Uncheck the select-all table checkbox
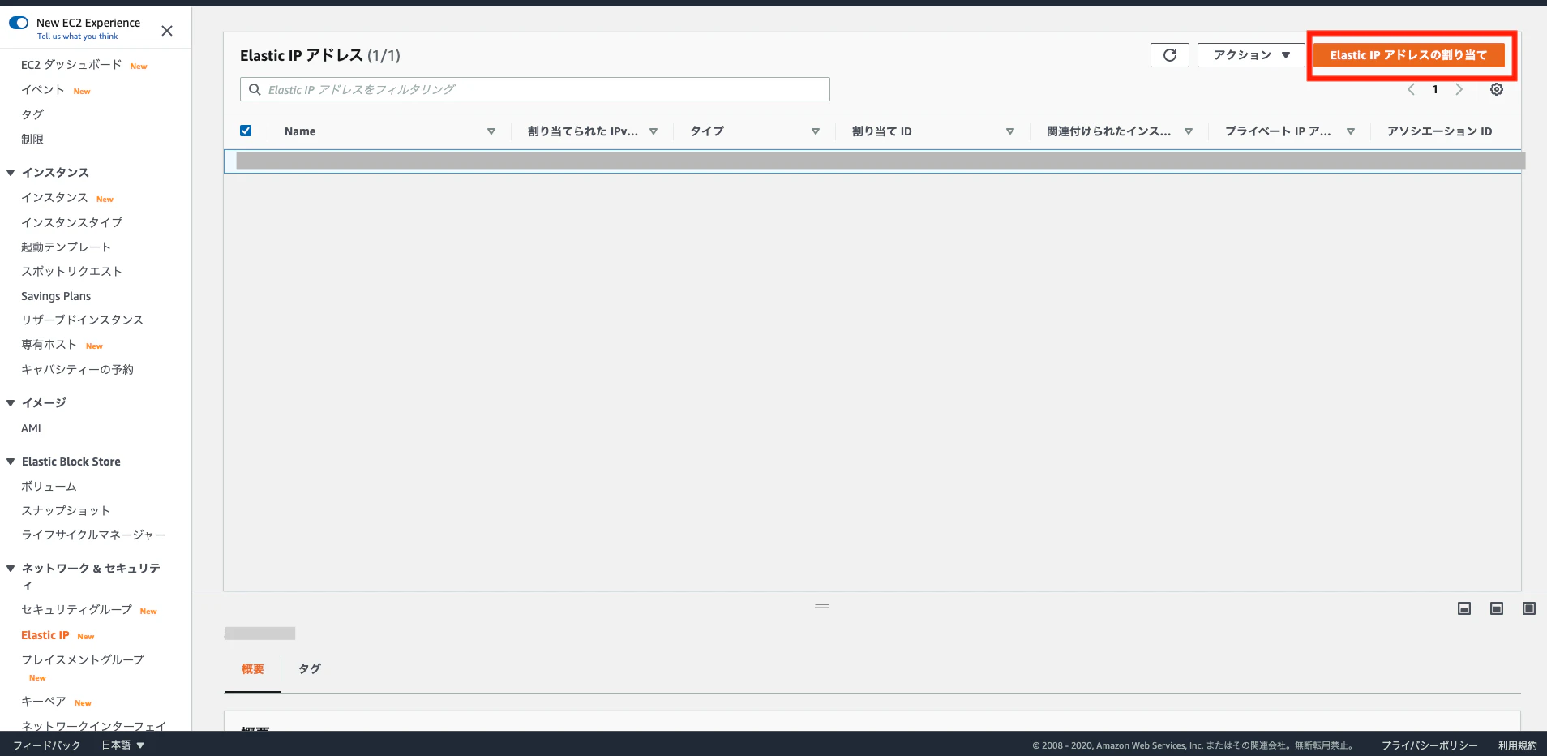The width and height of the screenshot is (1547, 756). click(x=246, y=131)
